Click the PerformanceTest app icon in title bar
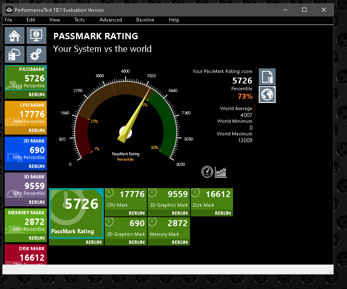The image size is (347, 289). point(9,10)
